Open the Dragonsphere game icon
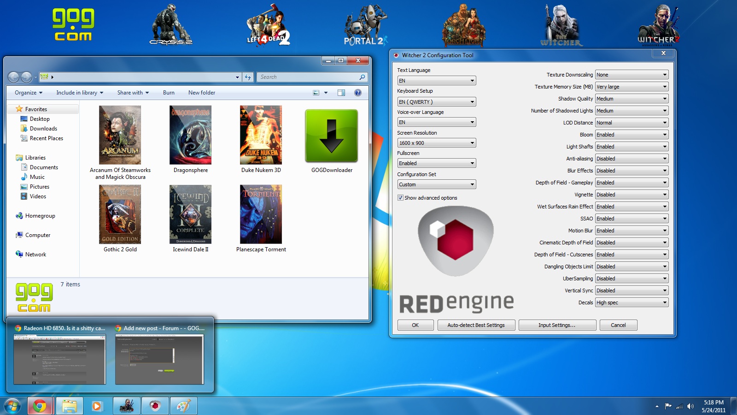This screenshot has width=737, height=415. tap(190, 135)
